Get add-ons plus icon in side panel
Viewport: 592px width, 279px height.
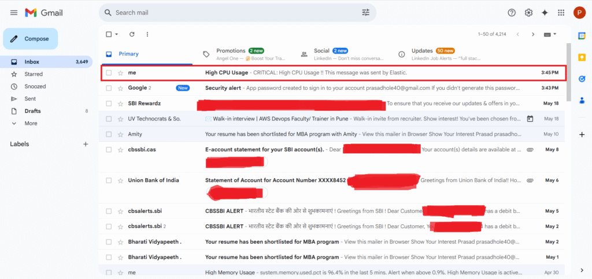pos(582,135)
